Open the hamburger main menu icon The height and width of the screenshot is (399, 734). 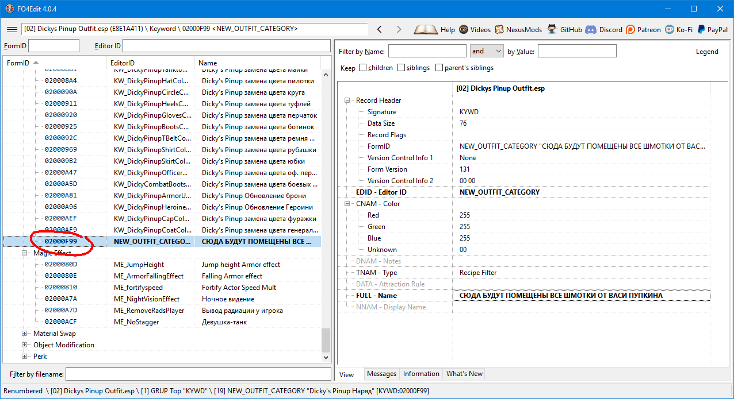[x=12, y=29]
